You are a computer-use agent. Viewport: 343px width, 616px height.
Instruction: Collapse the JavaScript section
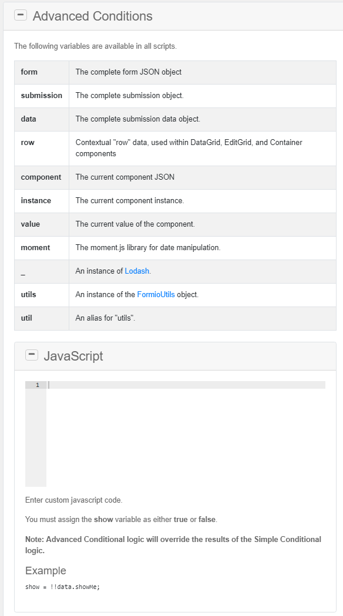click(x=32, y=355)
